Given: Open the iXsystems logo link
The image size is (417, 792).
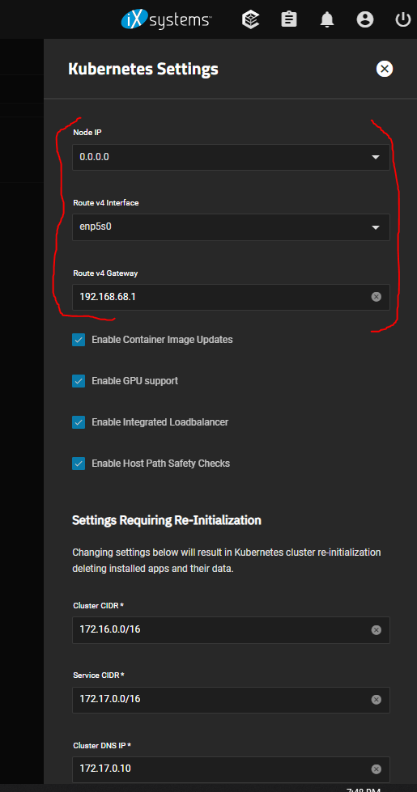Looking at the screenshot, I should (166, 19).
